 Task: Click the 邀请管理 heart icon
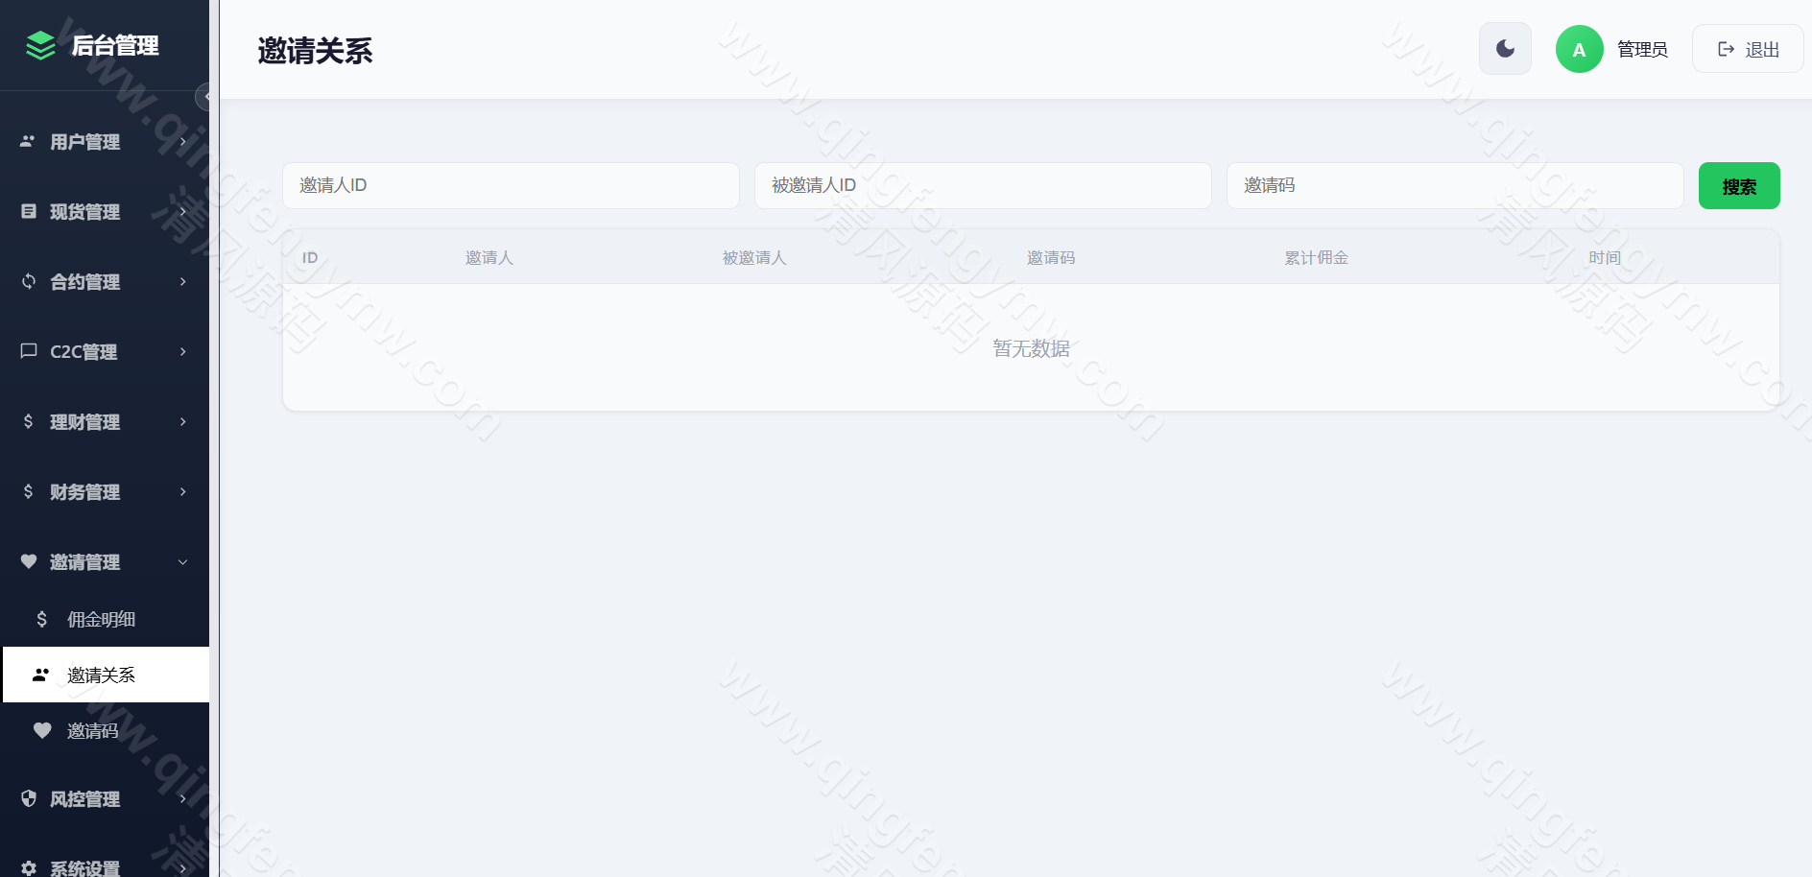click(x=29, y=561)
